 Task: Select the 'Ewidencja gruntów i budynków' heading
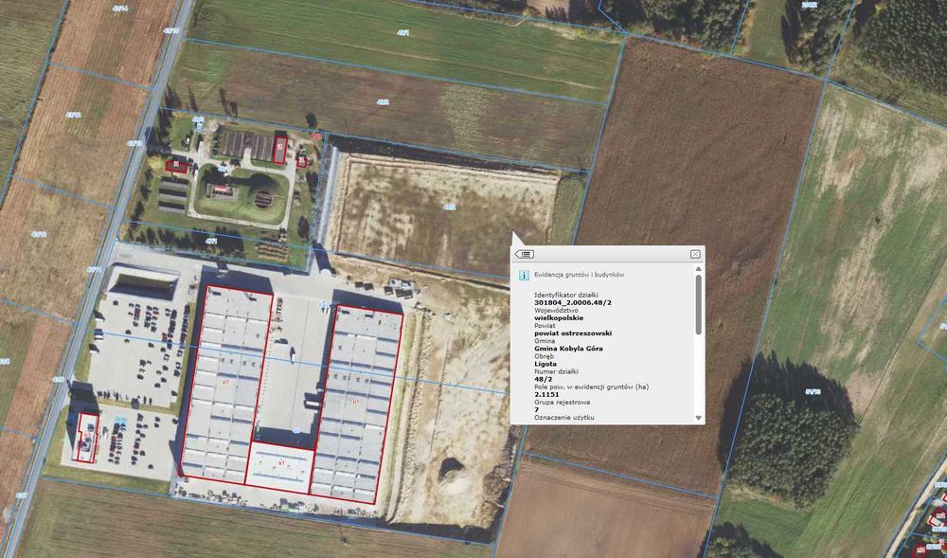[580, 275]
